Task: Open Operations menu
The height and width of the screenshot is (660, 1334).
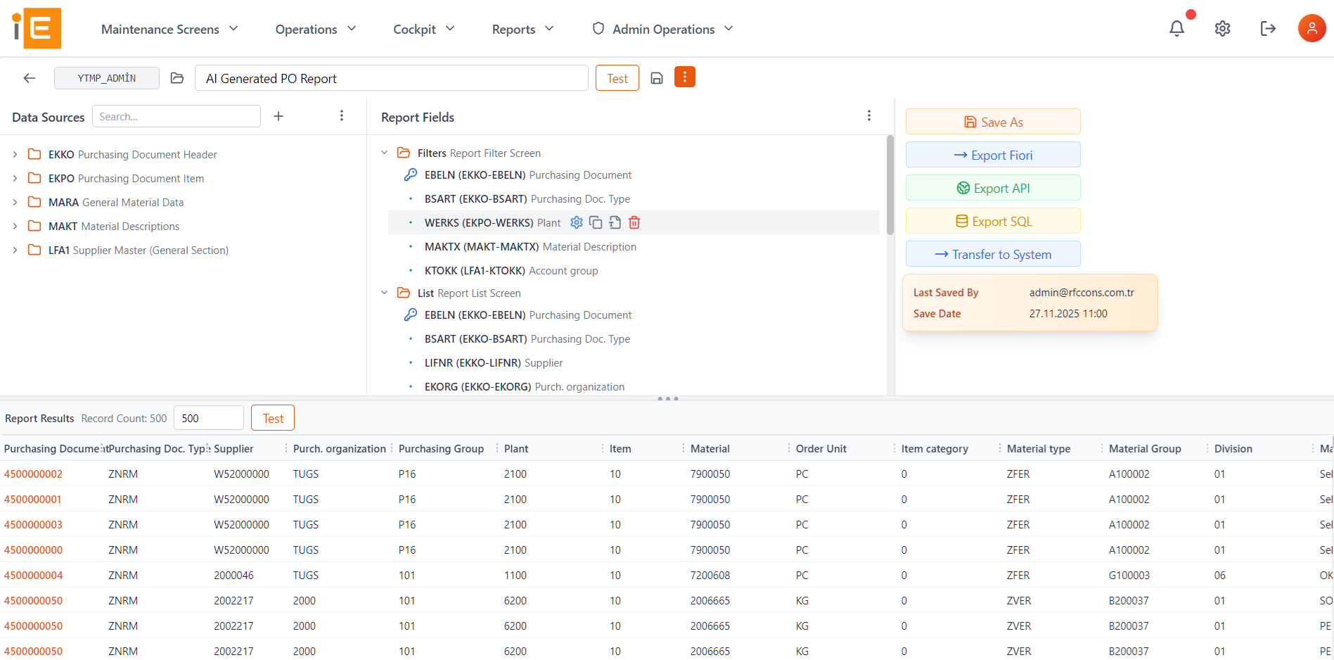Action: click(x=316, y=29)
